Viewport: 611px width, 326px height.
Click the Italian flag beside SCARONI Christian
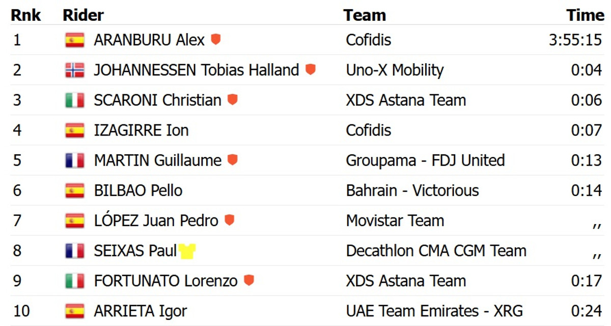point(75,100)
